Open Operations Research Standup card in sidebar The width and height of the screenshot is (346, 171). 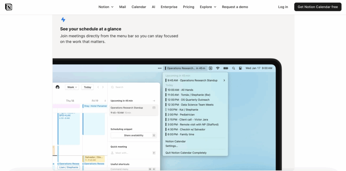coord(133,110)
